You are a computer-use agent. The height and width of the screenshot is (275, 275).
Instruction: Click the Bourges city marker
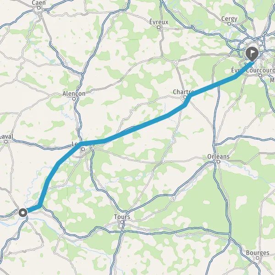(x=258, y=258)
